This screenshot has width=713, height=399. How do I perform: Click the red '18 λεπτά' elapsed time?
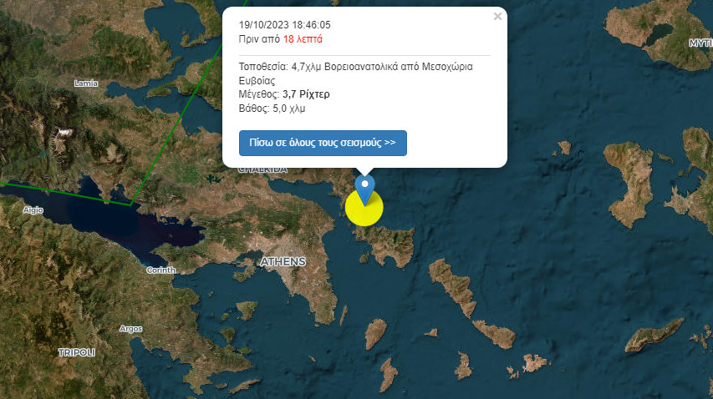(x=303, y=39)
